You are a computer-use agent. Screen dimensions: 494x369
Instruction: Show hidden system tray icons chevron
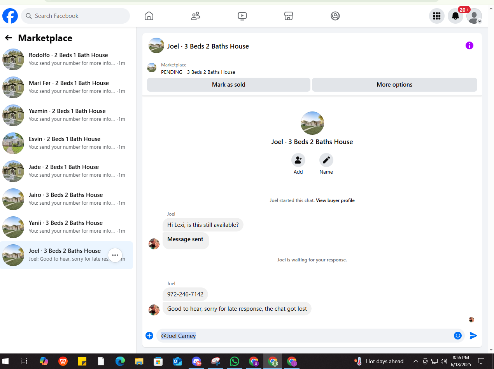coord(416,361)
